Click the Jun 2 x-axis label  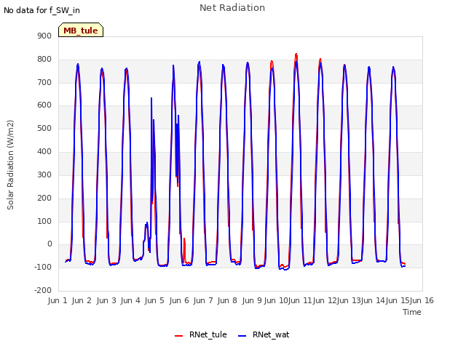82,300
